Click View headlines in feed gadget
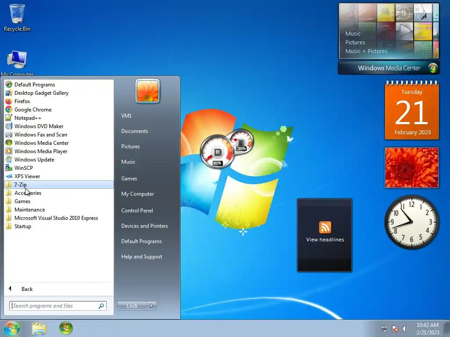 (325, 240)
